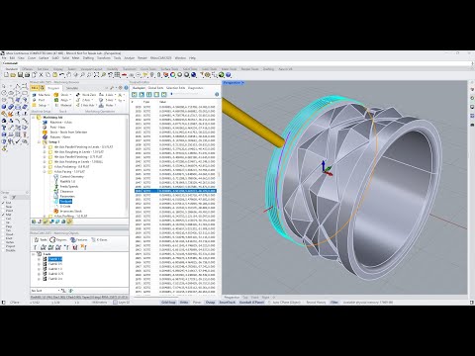The width and height of the screenshot is (475, 356).
Task: Expand the 4 Axis Pocketing operation node
Action: click(45, 167)
